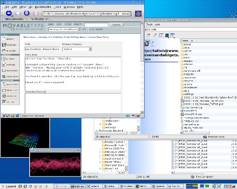Screen dimensions: 237x189
Task: Open Blog Config wrench icon in sidebar
Action: click(10, 76)
